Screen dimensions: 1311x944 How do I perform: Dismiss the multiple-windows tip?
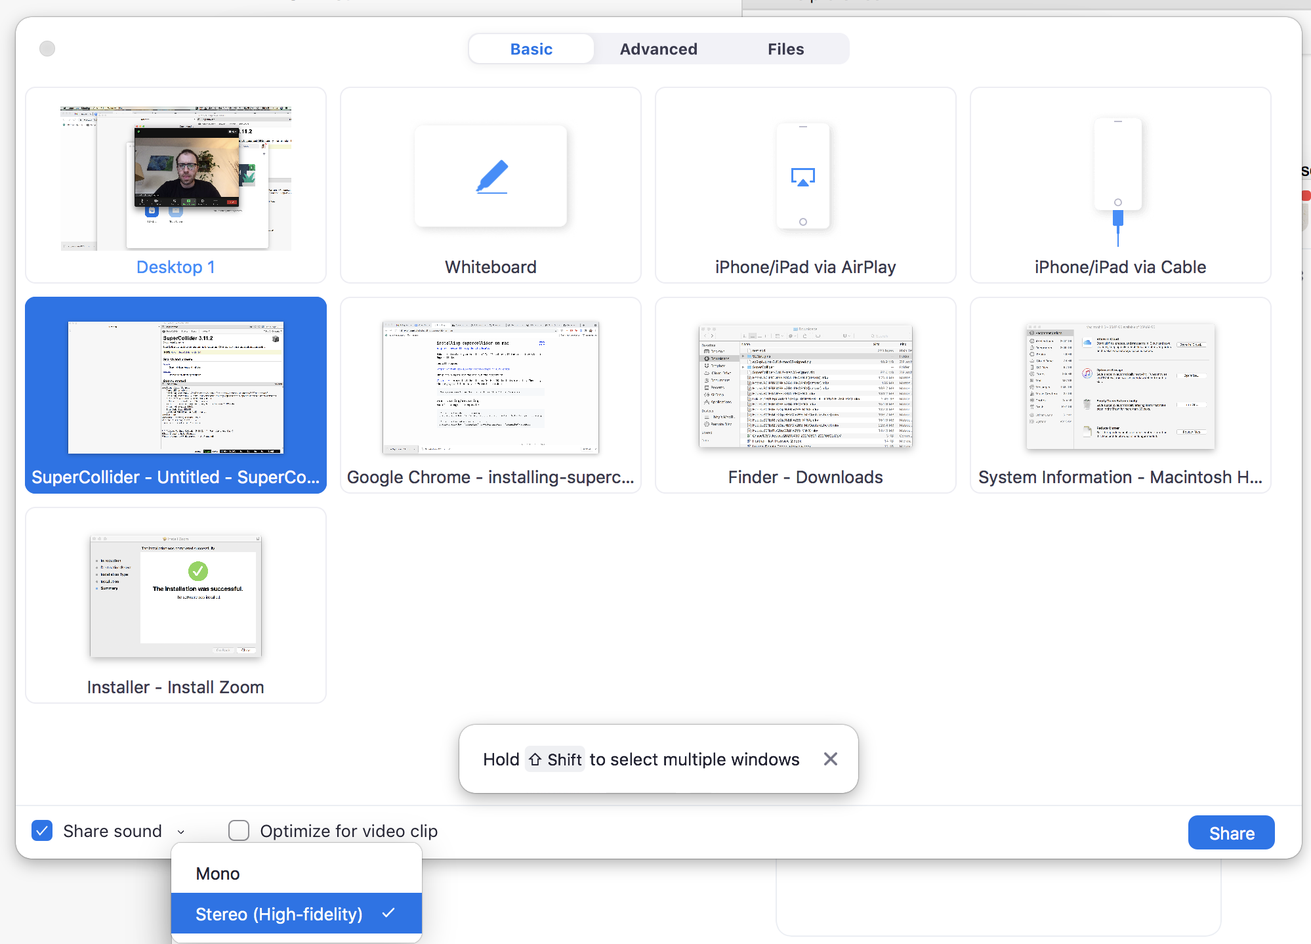[x=830, y=759]
